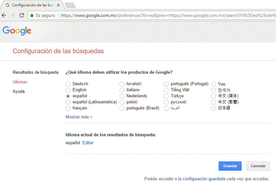Viewport: 276px width, 186px height.
Task: Close the Configuración de las búsquedas tab
Action: (x=58, y=5)
